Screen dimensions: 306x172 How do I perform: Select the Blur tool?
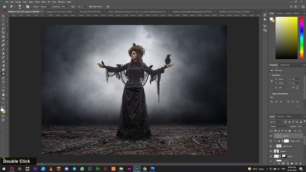pos(3,70)
